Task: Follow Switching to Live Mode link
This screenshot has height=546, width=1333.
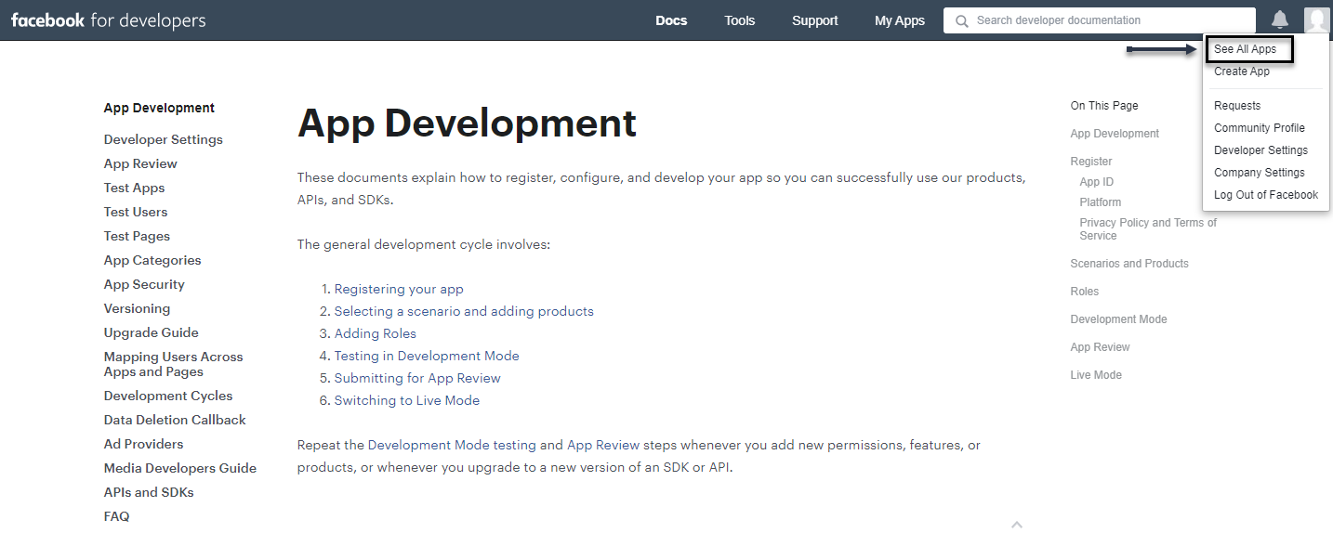Action: coord(407,400)
